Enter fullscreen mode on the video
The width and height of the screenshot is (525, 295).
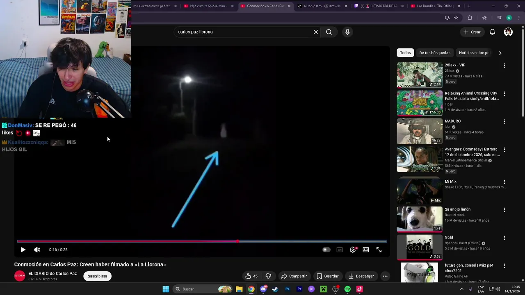click(379, 250)
